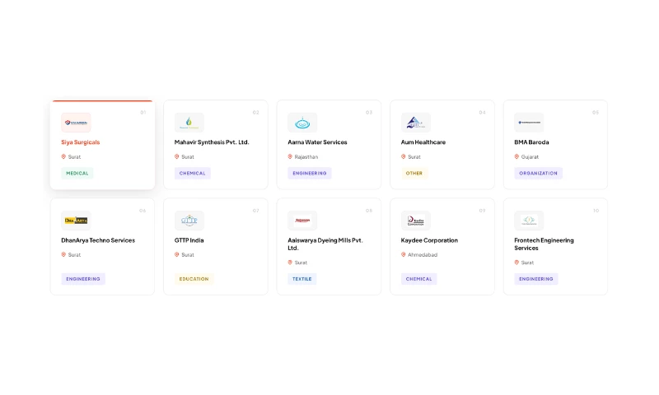The height and width of the screenshot is (395, 659).
Task: Click the EDUCATION tag under GTTP India
Action: click(x=194, y=279)
